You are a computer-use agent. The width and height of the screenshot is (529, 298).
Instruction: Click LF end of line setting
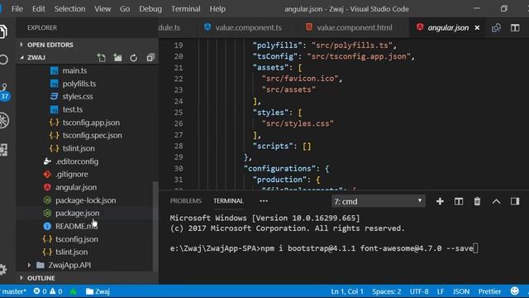441,291
